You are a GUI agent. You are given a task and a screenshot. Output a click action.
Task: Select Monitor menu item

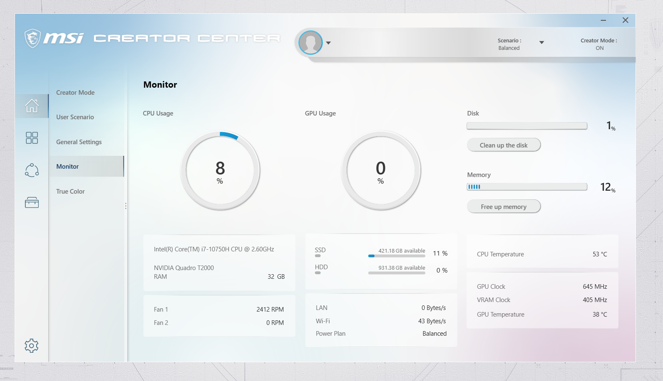coord(86,166)
